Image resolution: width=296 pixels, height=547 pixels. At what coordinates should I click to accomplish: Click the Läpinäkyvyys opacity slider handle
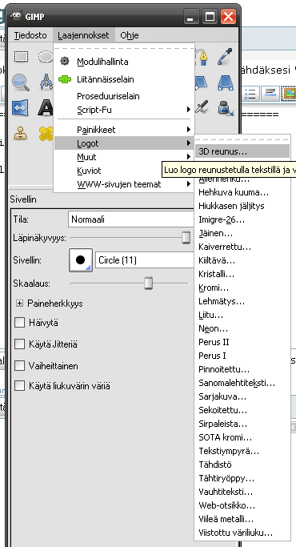tap(186, 238)
